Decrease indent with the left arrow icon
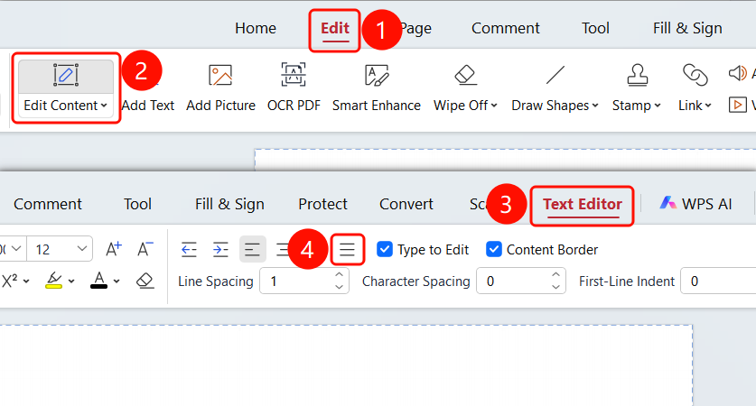 point(189,250)
